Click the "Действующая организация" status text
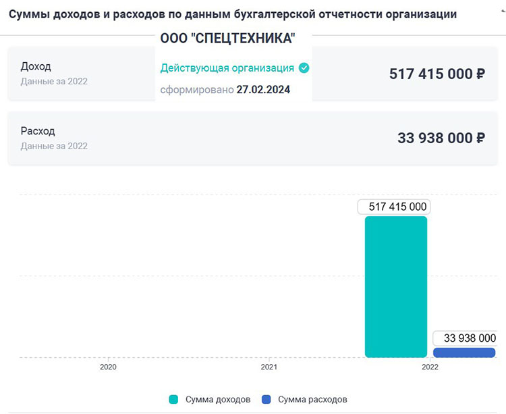The width and height of the screenshot is (506, 414). 227,68
